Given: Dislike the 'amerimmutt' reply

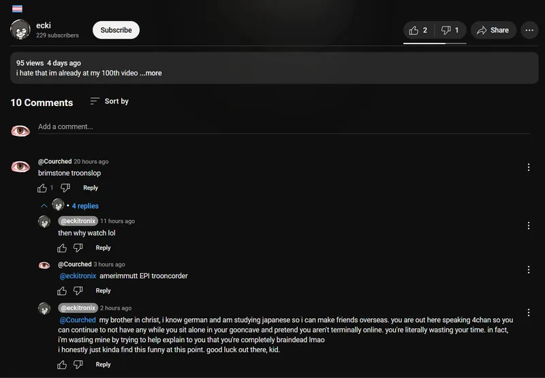Looking at the screenshot, I should tap(78, 291).
